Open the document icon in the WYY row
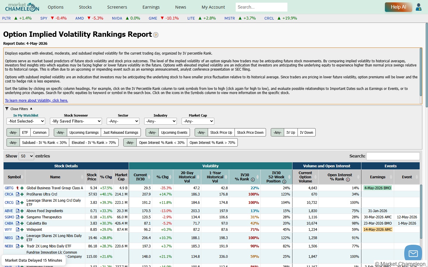 pos(18,230)
